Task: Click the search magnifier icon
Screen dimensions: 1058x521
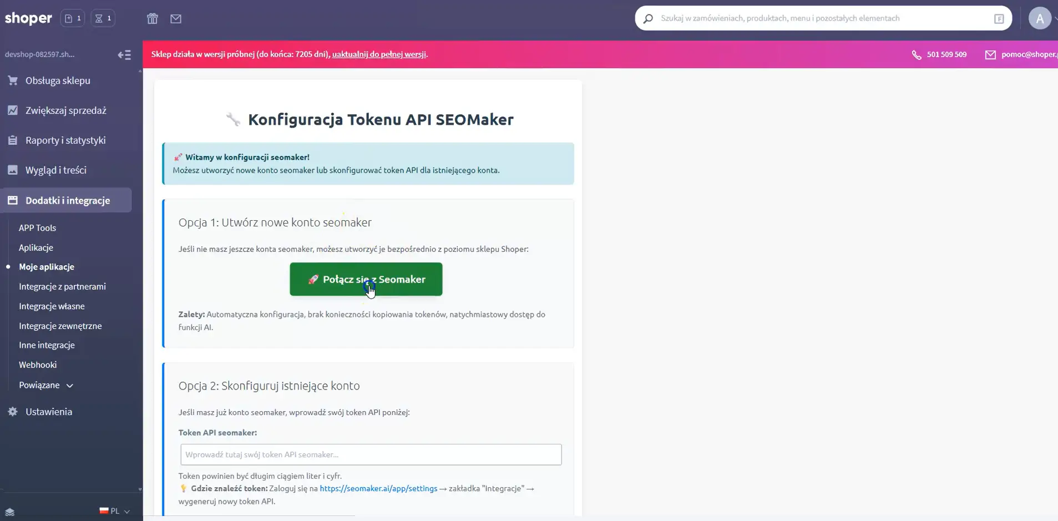Action: click(x=648, y=18)
